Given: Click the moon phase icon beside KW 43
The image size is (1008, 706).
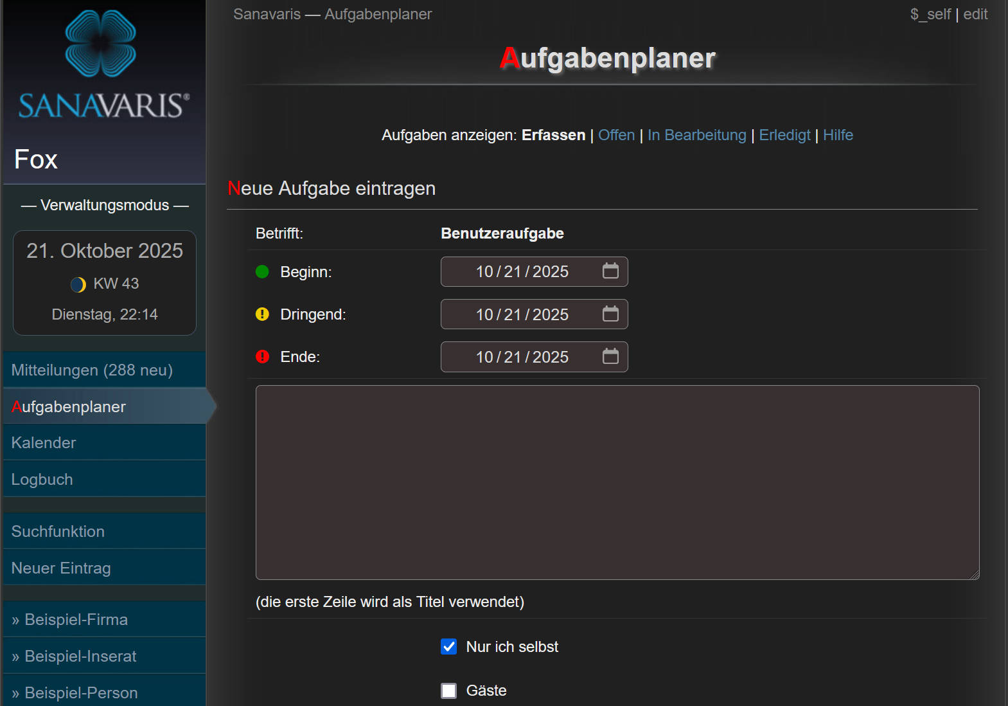Looking at the screenshot, I should click(78, 284).
